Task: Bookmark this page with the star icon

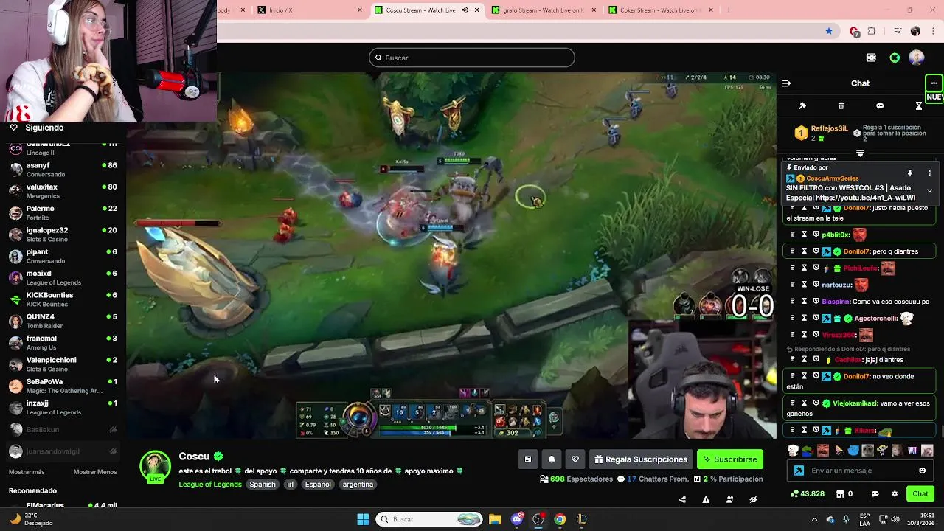Action: (829, 31)
